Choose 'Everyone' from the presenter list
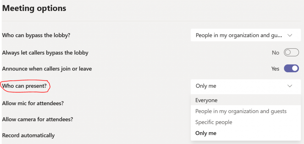This screenshot has height=144, width=304. click(x=206, y=100)
